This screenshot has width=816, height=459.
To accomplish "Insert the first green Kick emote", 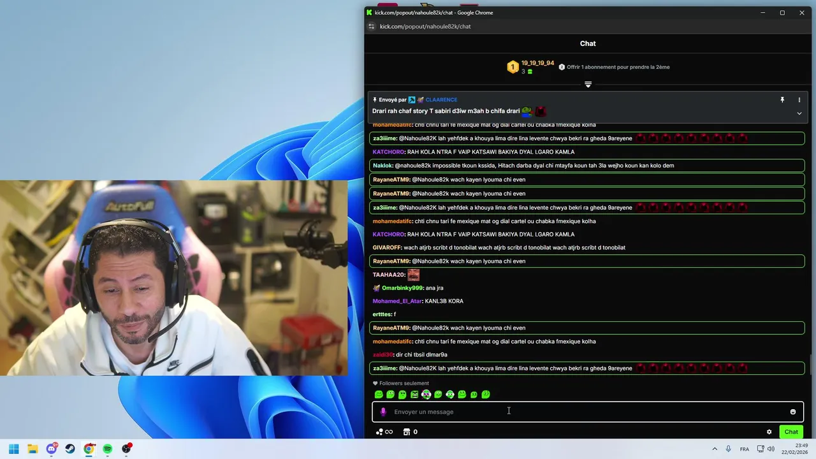I will point(379,395).
